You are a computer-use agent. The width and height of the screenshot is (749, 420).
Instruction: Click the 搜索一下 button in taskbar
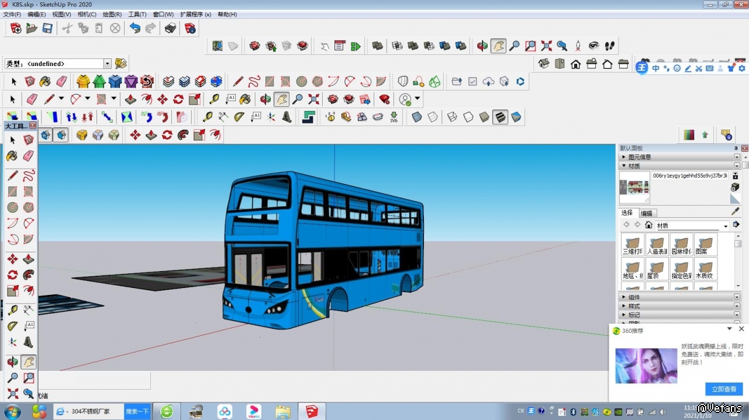(x=137, y=411)
